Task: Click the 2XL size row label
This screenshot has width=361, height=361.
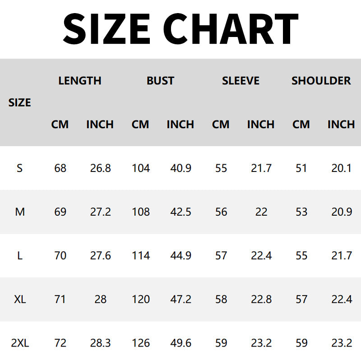Action: tap(20, 343)
